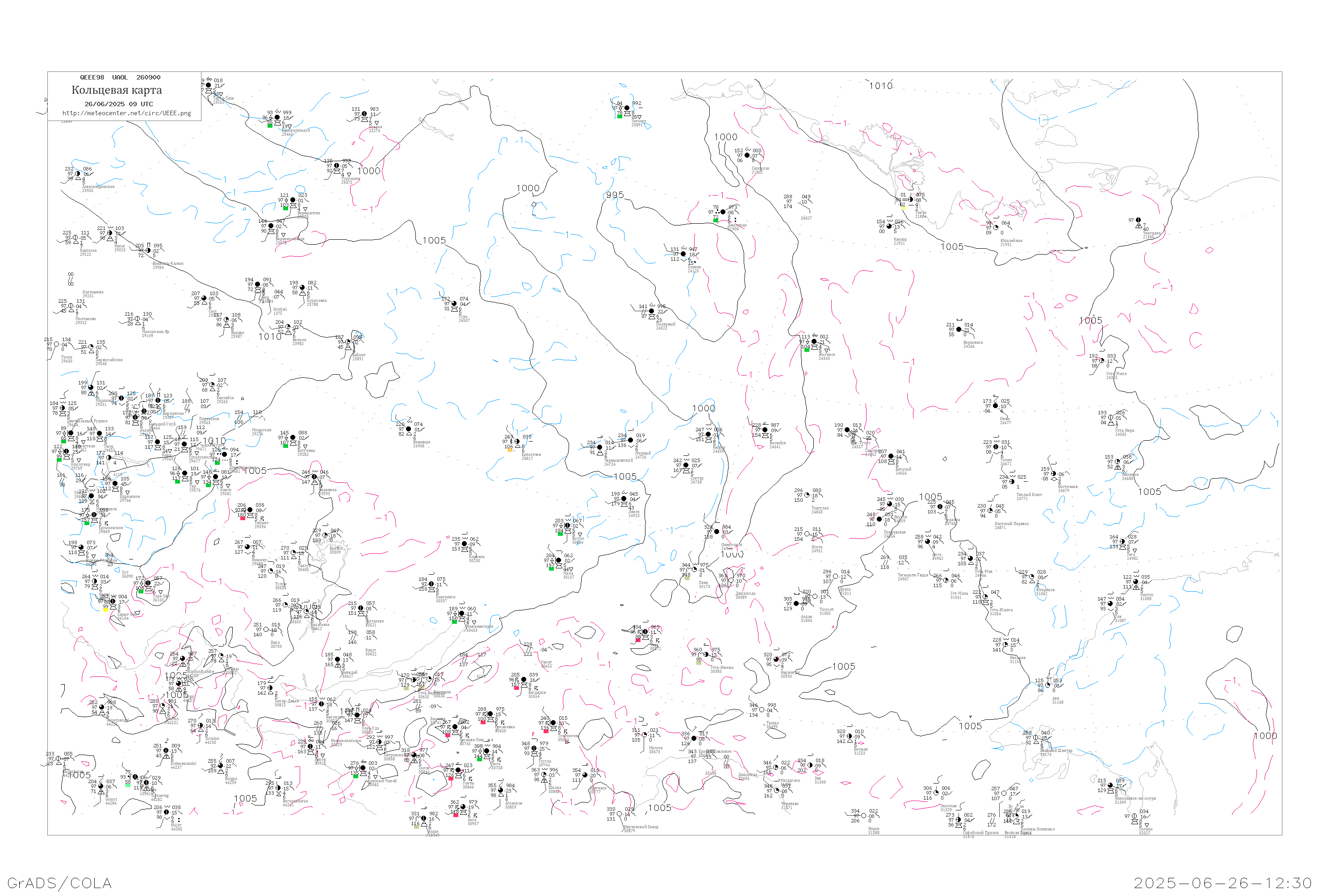Click the Игарка station circle marker
Image resolution: width=1340 pixels, height=893 pixels.
364,114
